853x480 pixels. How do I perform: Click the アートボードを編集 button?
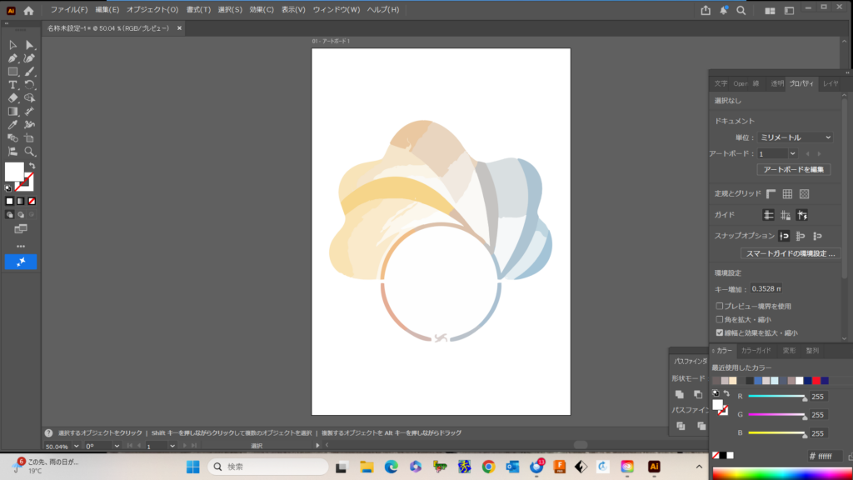point(793,170)
